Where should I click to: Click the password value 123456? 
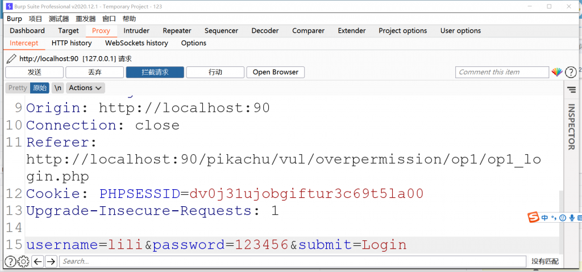(261, 245)
